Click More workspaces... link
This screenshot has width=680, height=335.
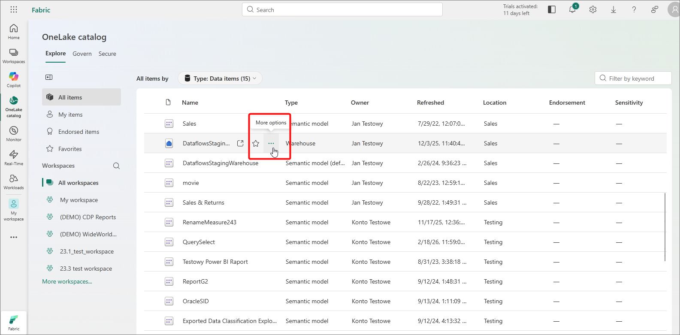[67, 281]
